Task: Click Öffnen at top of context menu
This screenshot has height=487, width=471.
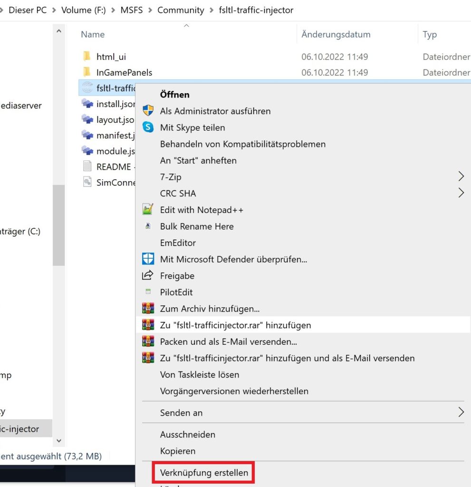Action: click(x=175, y=95)
